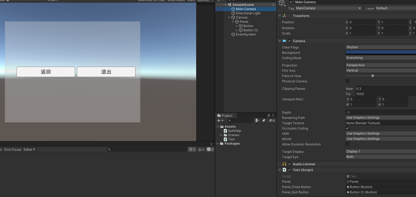The width and height of the screenshot is (416, 197).
Task: Open SampleScene options kebab menu
Action: 273,5
